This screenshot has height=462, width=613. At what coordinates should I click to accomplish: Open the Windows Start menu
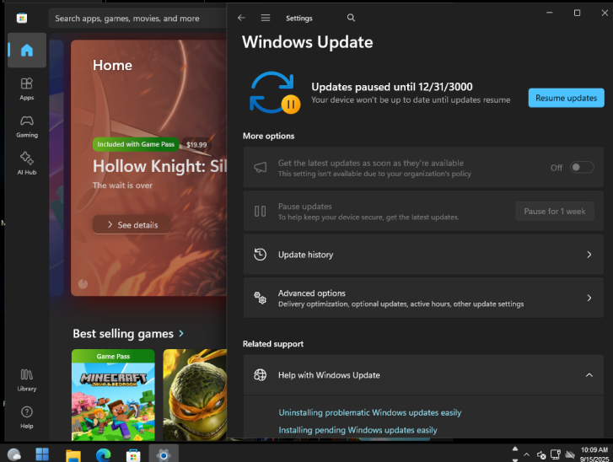42,454
